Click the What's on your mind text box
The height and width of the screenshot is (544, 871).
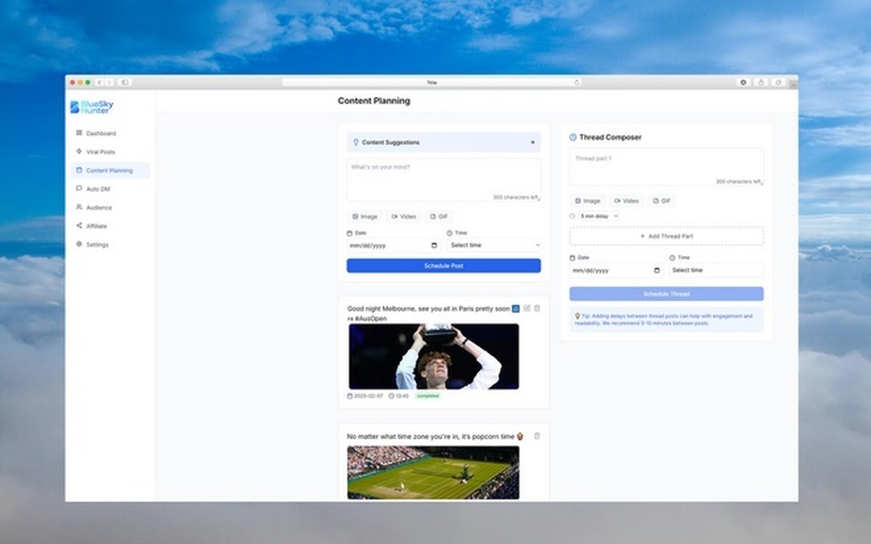tap(443, 178)
